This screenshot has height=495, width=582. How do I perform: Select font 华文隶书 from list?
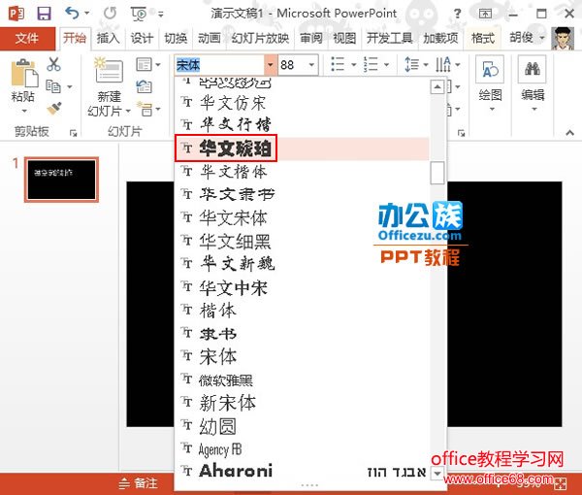tap(302, 194)
